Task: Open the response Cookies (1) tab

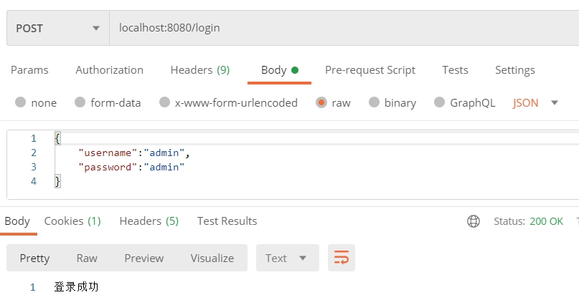Action: tap(72, 221)
